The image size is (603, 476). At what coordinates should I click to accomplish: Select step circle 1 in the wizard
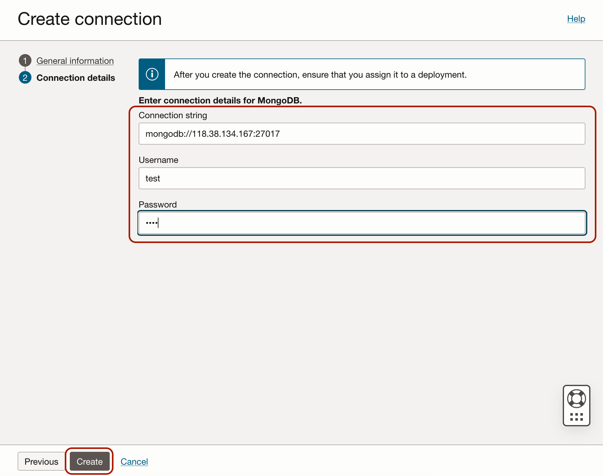click(x=25, y=61)
